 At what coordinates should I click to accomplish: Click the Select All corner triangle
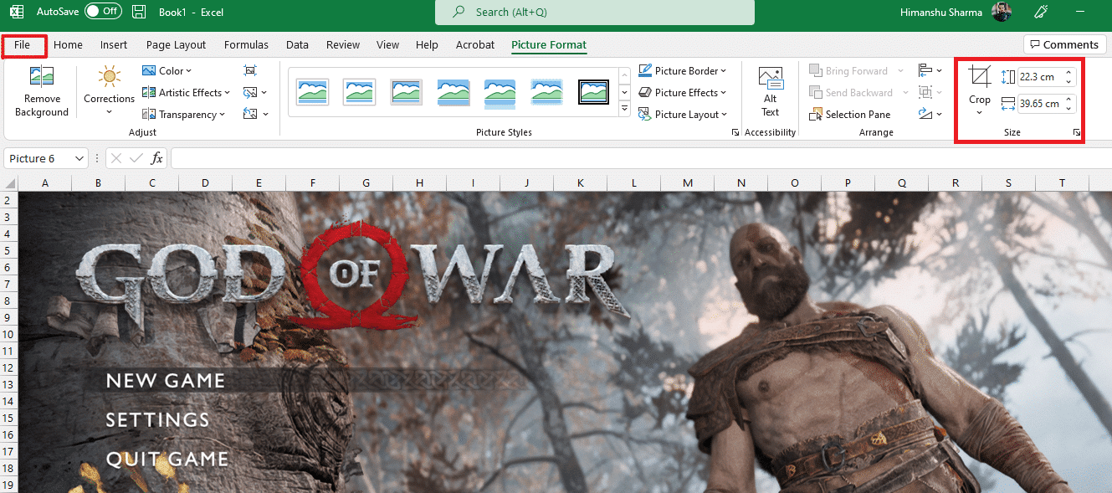click(9, 183)
